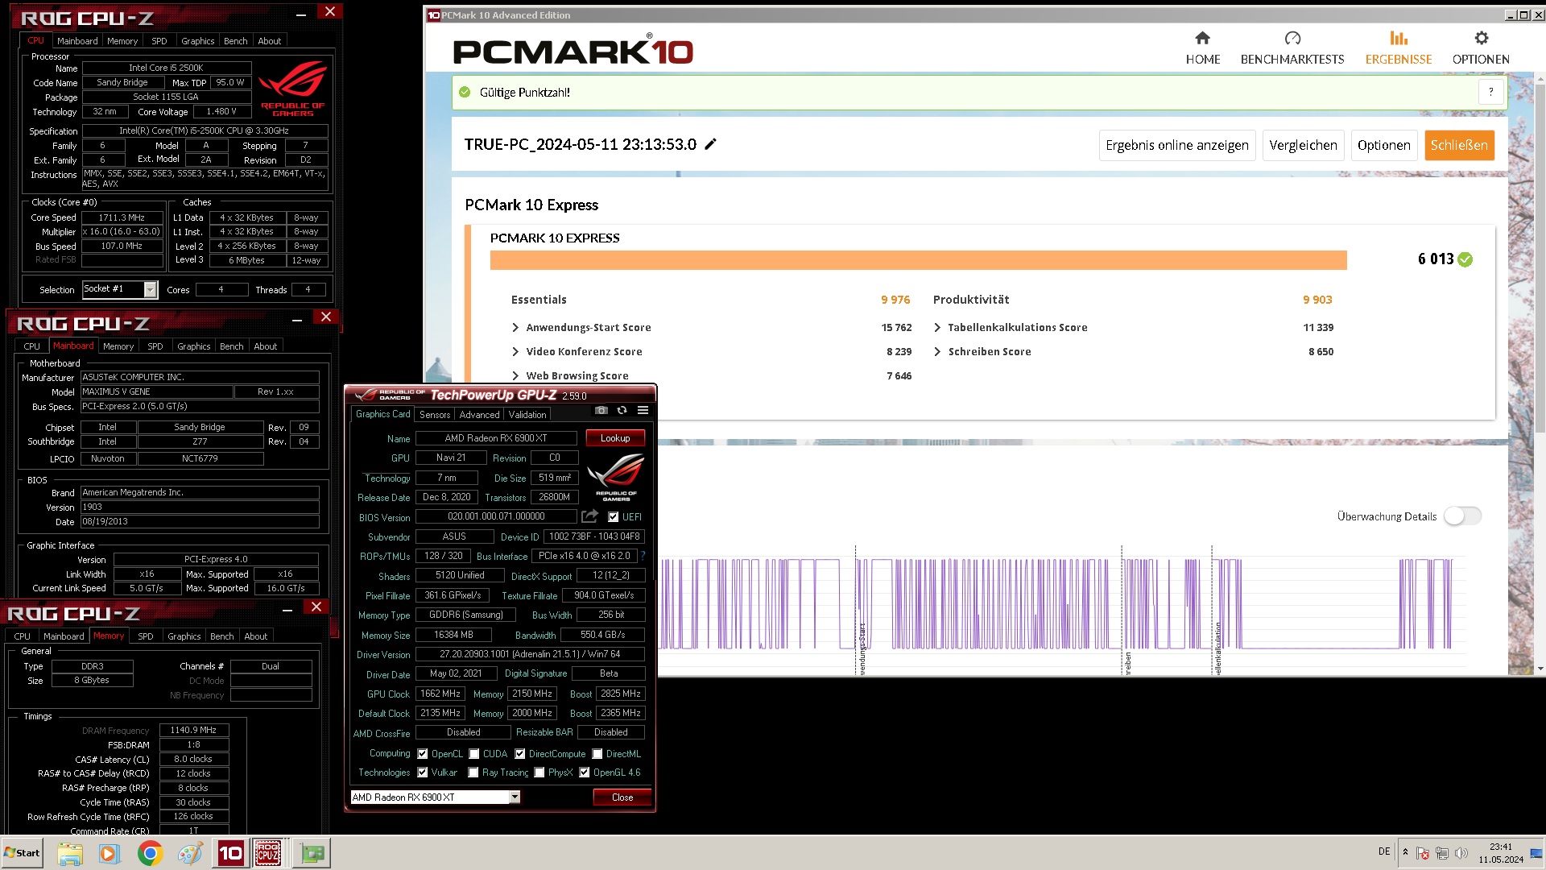Screen dimensions: 1546x870
Task: Click the action center flag tray icon
Action: click(x=1423, y=852)
